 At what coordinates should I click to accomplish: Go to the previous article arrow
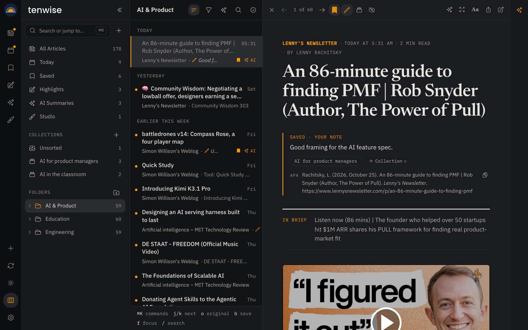click(284, 10)
